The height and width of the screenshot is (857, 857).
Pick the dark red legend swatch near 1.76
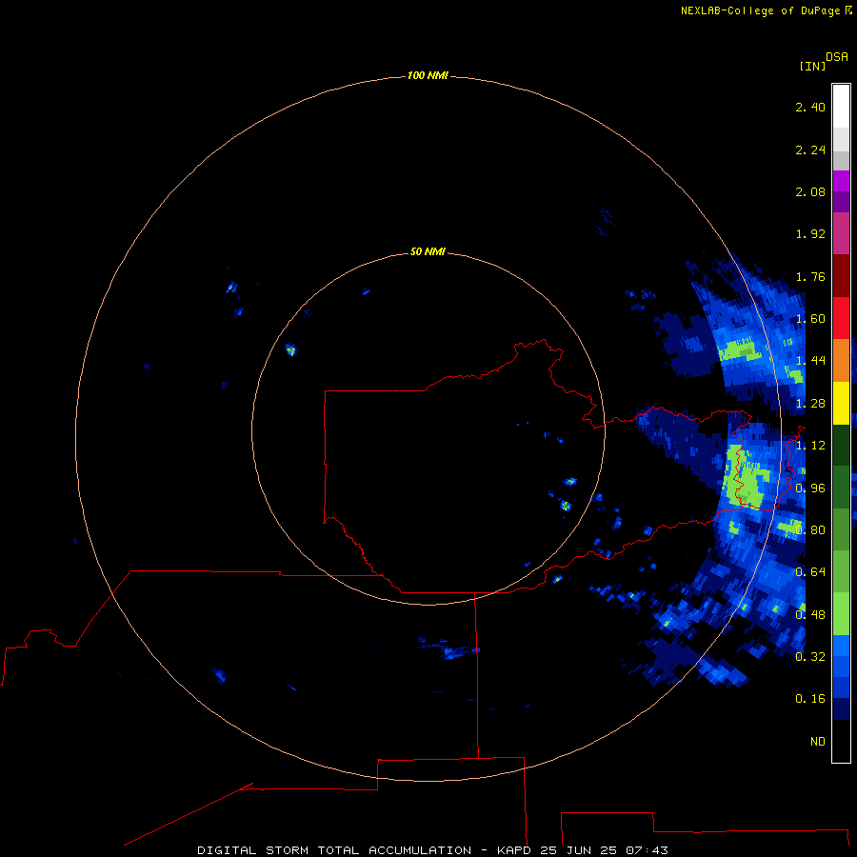(841, 276)
